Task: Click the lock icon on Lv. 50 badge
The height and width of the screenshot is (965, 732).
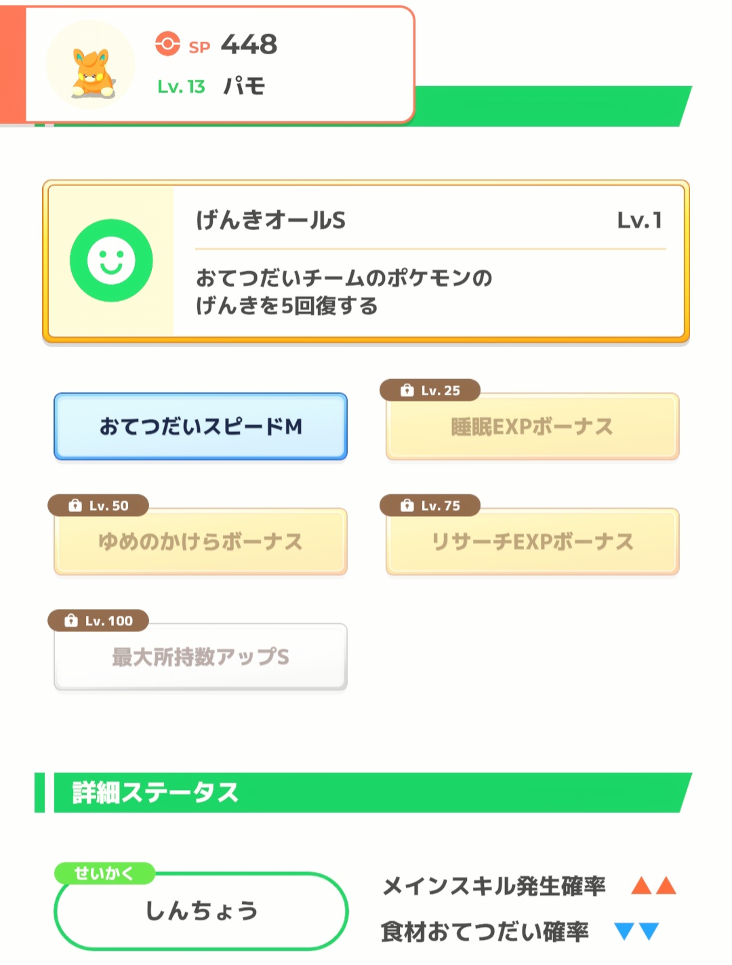Action: coord(75,505)
